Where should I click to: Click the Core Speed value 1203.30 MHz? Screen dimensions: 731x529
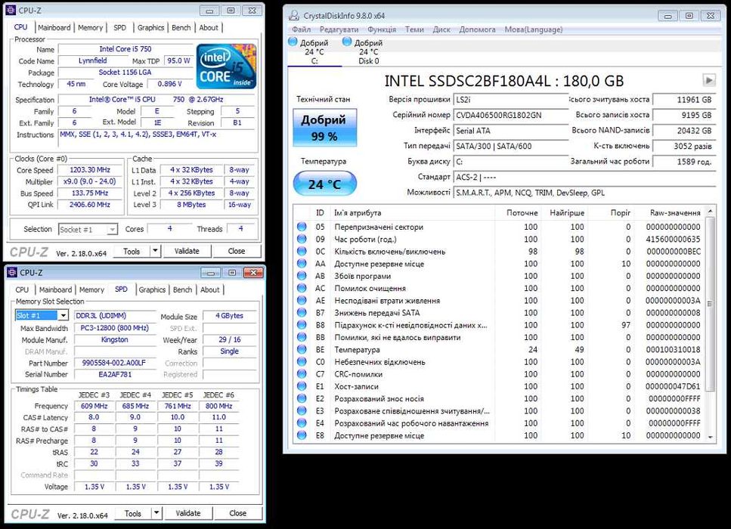coord(90,170)
